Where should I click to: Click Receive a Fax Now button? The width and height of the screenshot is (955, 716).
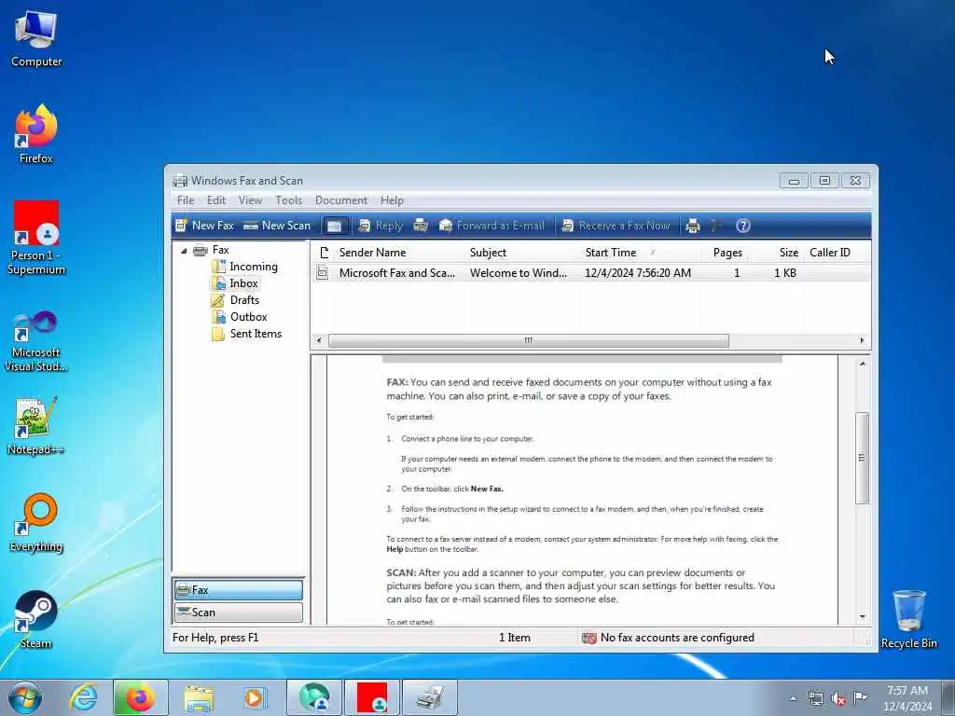pos(616,226)
